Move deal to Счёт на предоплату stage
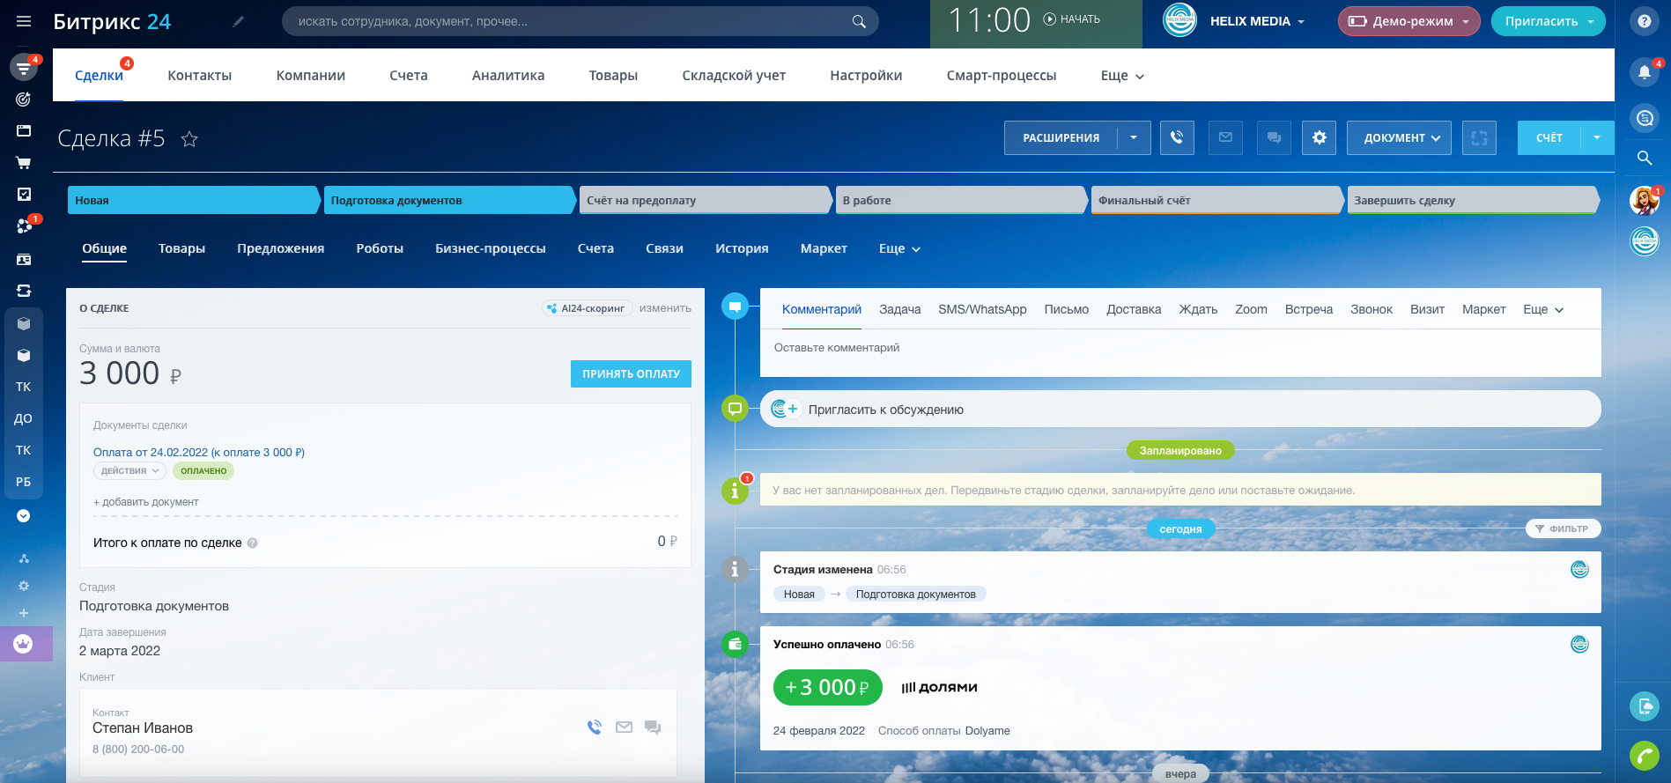The width and height of the screenshot is (1671, 783). point(704,200)
